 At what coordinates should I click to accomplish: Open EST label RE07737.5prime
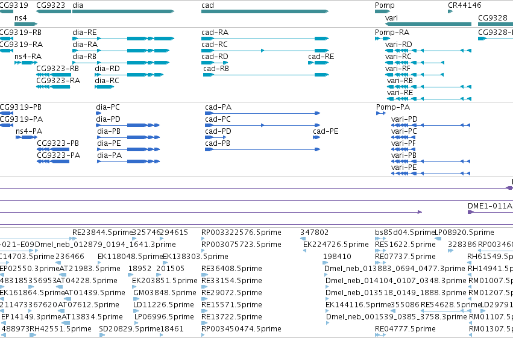point(405,257)
